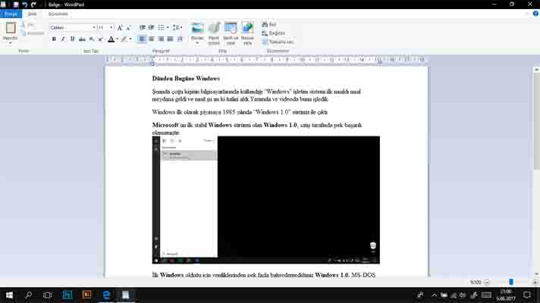The image size is (540, 303).
Task: Switch to the Görünüm tab
Action: [x=58, y=14]
